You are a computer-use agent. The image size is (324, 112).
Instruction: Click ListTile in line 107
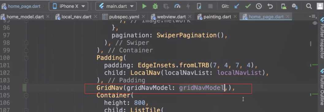coord(145,110)
